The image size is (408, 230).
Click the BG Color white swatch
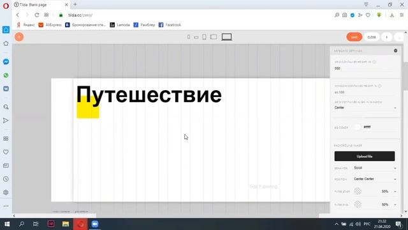pyautogui.click(x=358, y=127)
